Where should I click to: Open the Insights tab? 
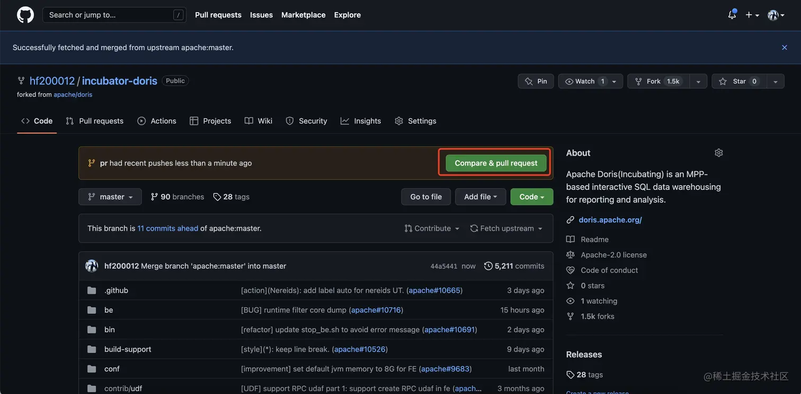[361, 121]
